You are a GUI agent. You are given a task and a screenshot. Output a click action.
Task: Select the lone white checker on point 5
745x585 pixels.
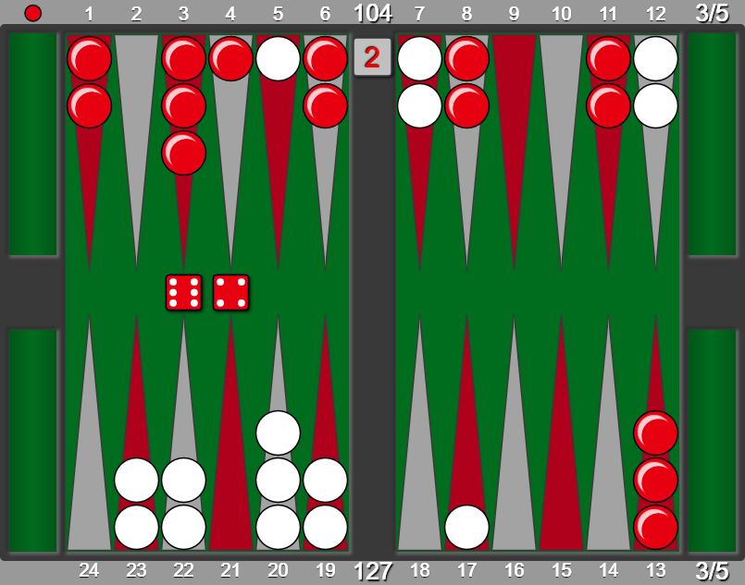[278, 59]
